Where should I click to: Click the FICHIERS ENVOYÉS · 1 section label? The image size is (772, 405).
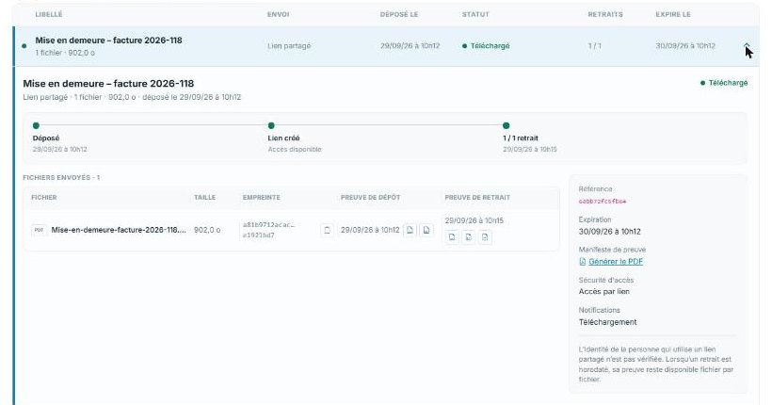(x=61, y=177)
